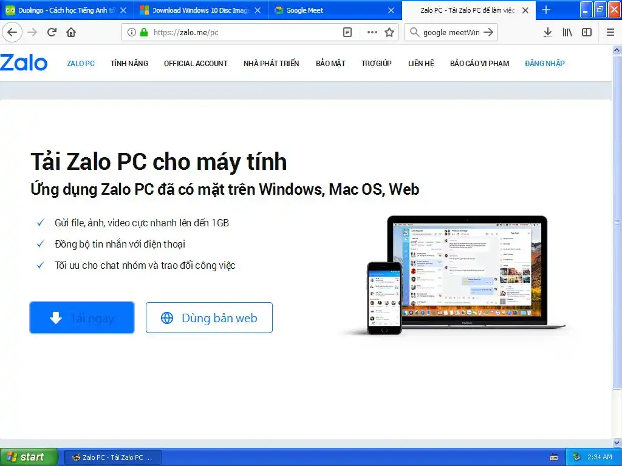Click text Tối ưu cho chat nhóm

(145, 266)
